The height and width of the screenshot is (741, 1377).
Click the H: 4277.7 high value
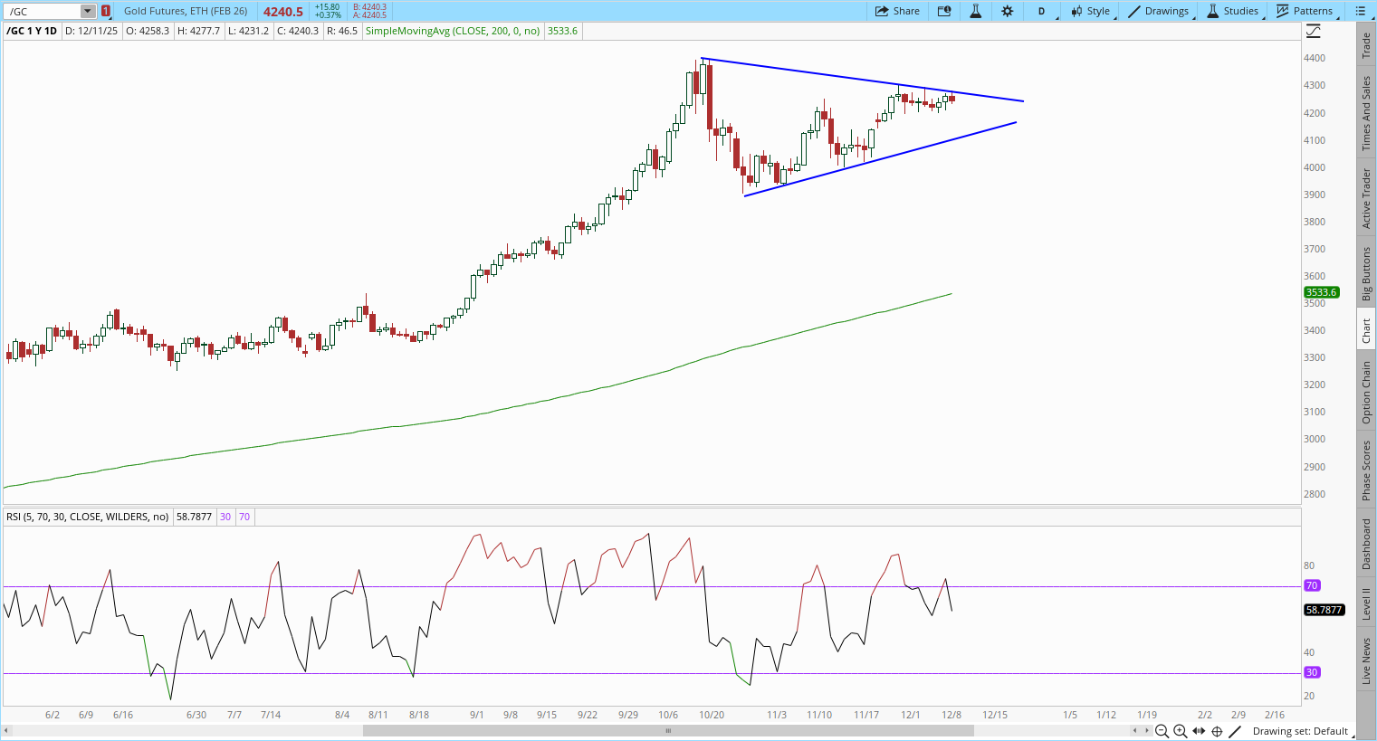click(198, 31)
